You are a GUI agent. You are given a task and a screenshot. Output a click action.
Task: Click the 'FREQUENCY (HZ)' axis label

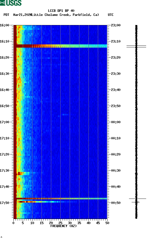pos(64,226)
